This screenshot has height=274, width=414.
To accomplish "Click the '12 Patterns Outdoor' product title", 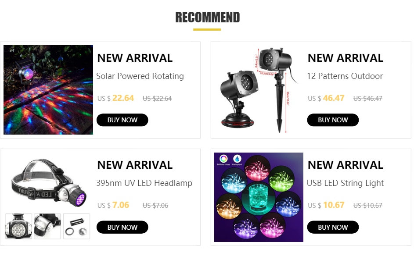I will click(x=345, y=76).
